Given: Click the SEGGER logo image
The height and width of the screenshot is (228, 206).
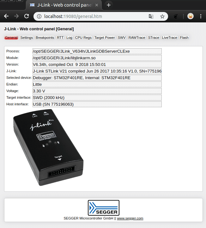Looking at the screenshot, I should [103, 208].
